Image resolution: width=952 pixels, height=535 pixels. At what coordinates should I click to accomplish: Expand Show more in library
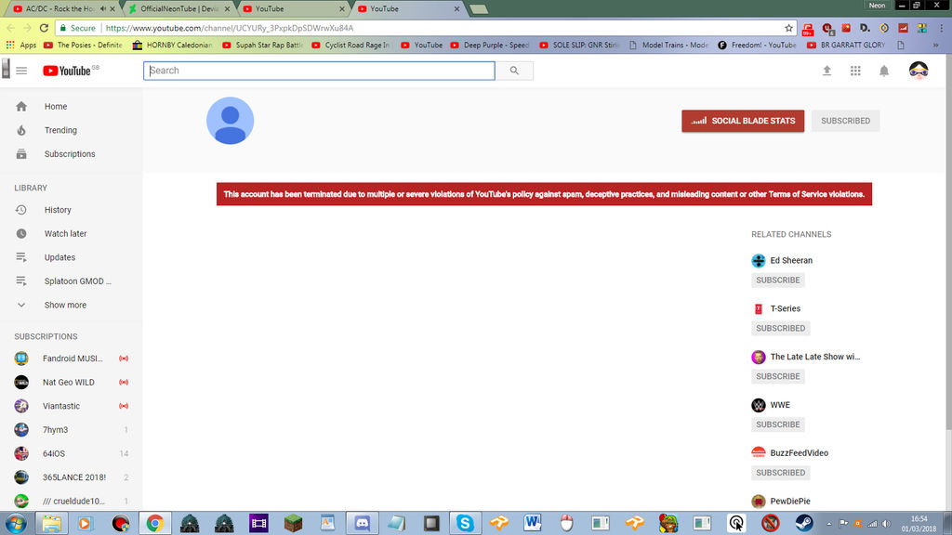coord(71,305)
